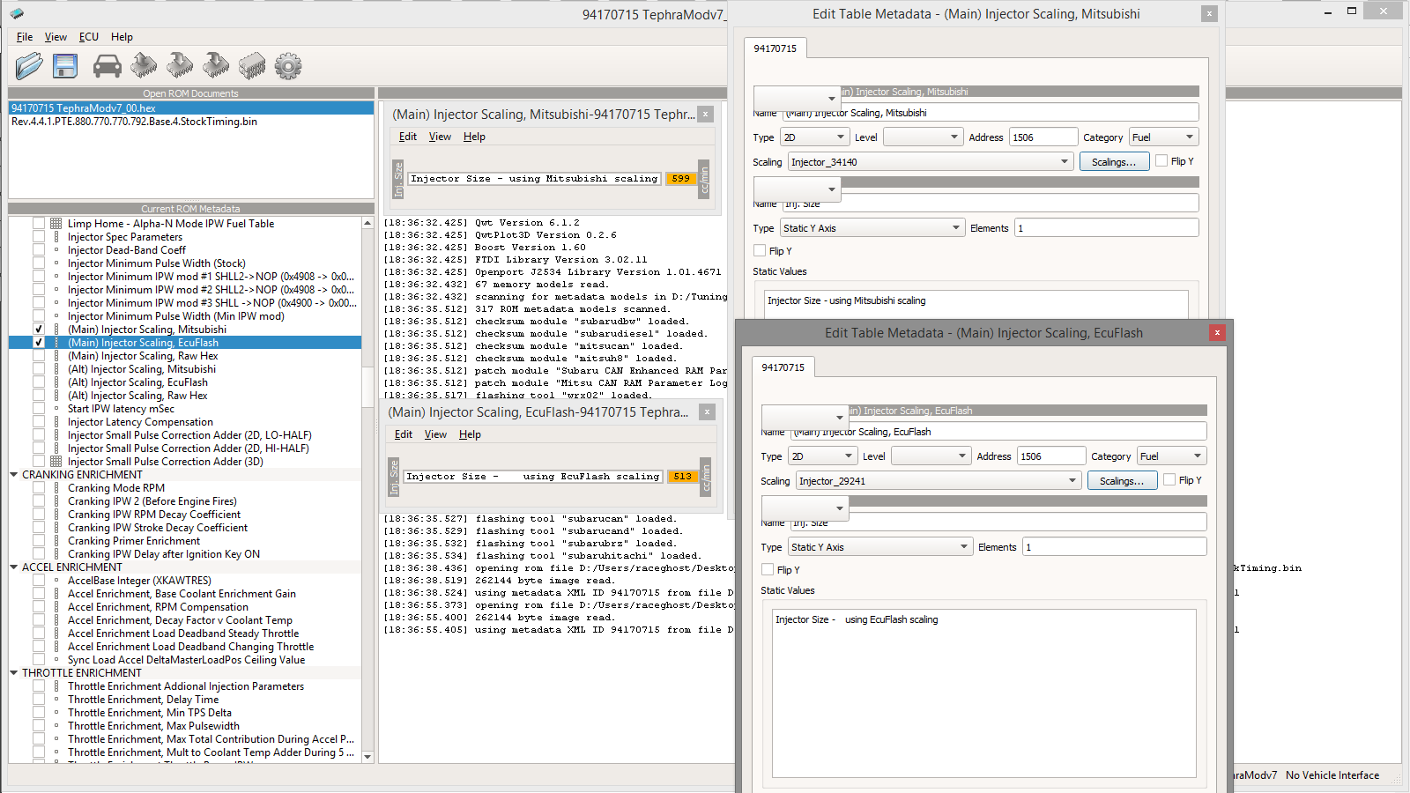Open the ECU menu
Image resolution: width=1410 pixels, height=793 pixels.
[x=88, y=37]
